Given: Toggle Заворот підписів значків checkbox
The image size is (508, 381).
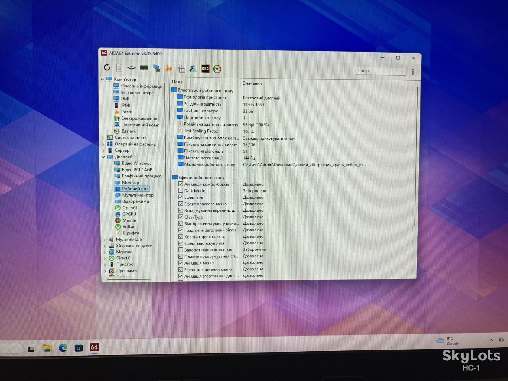Looking at the screenshot, I should [x=181, y=250].
